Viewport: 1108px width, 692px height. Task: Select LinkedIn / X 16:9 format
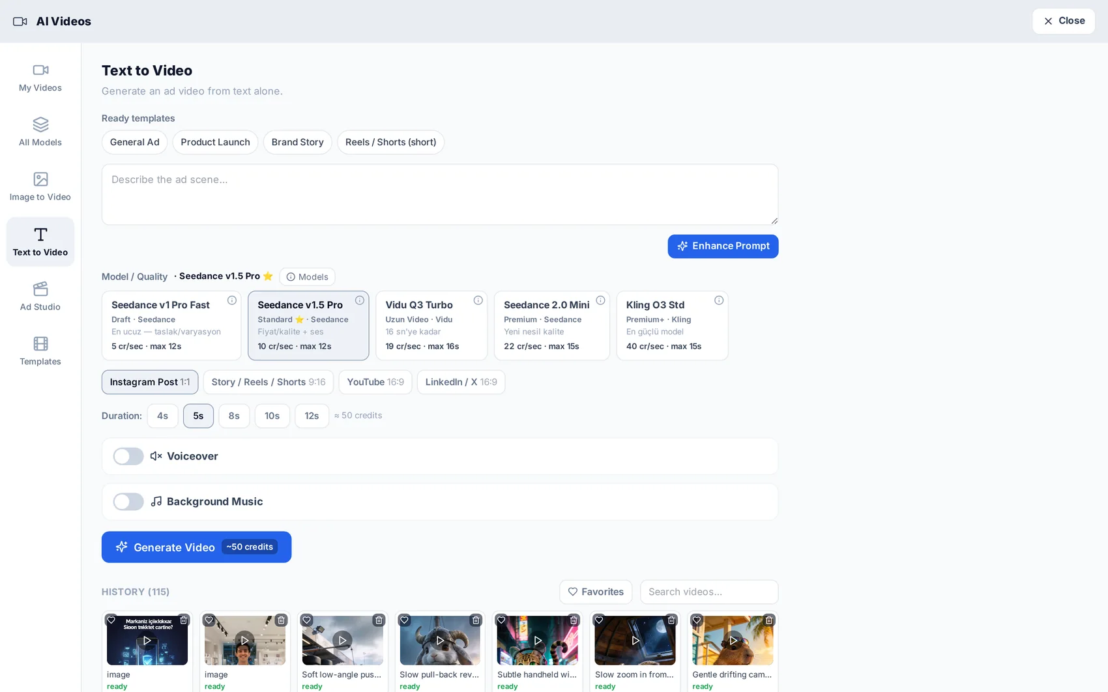click(x=461, y=382)
